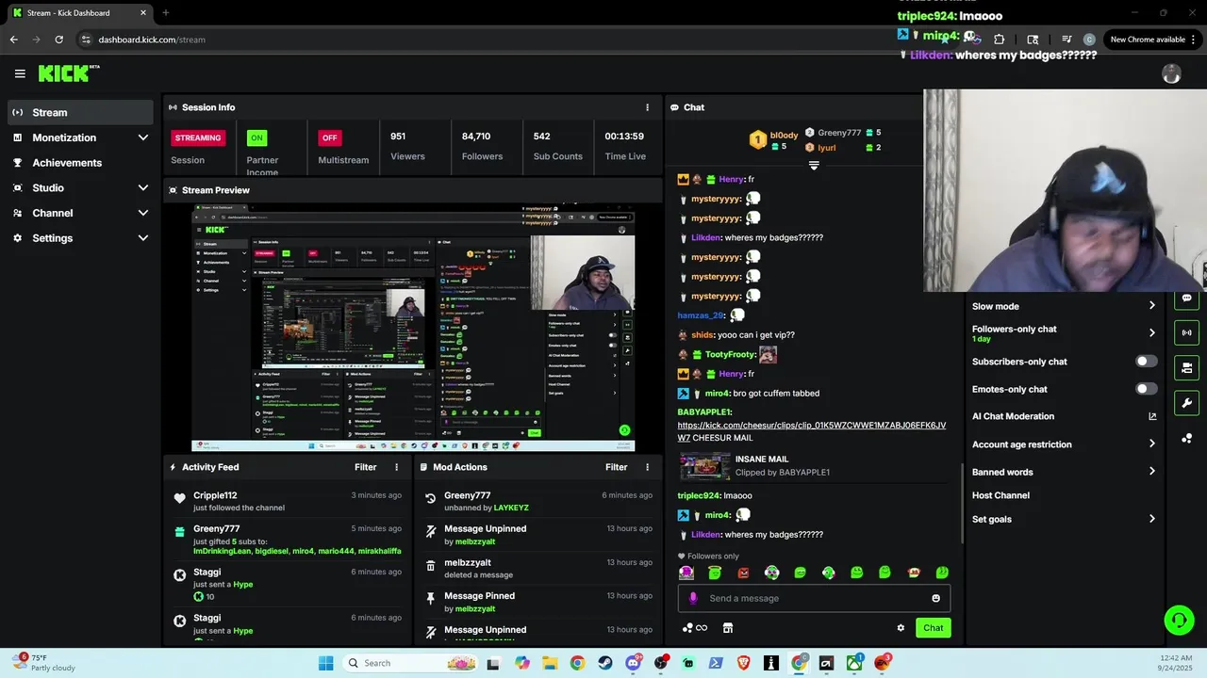Go back with the browser back arrow
This screenshot has width=1207, height=678.
(x=13, y=40)
